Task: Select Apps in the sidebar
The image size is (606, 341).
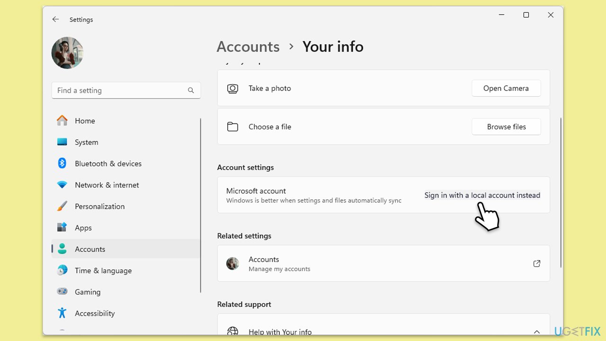Action: (x=126, y=228)
